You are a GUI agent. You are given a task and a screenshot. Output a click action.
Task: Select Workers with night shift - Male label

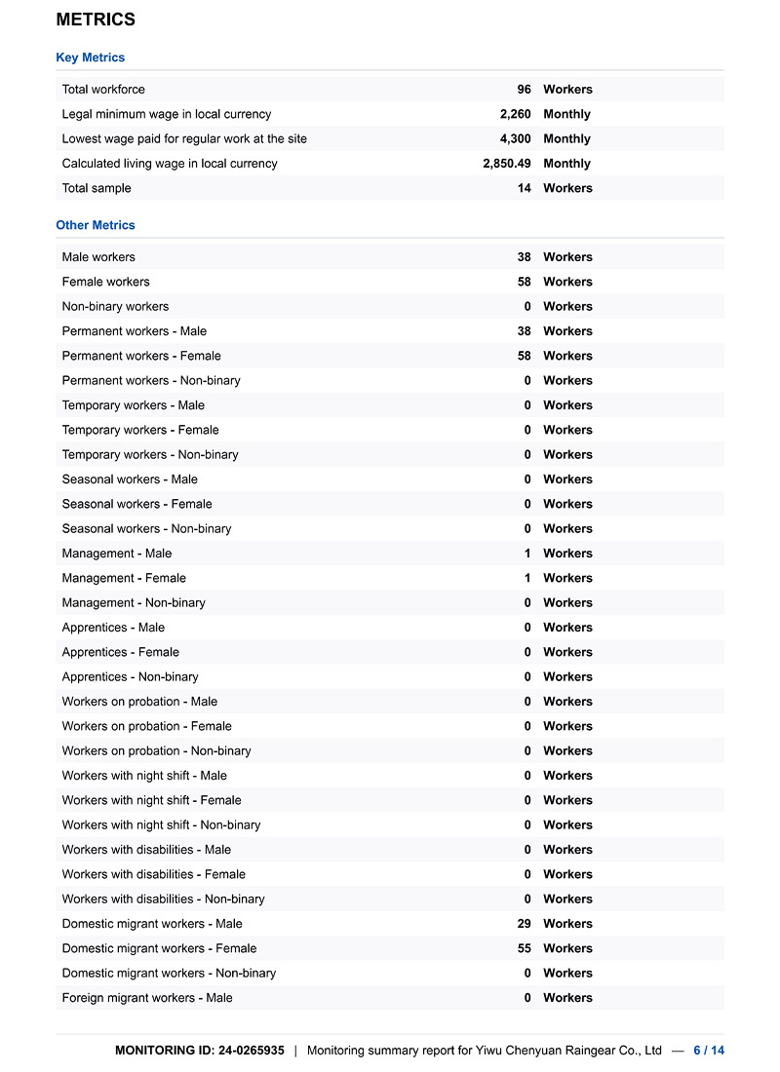click(x=144, y=776)
